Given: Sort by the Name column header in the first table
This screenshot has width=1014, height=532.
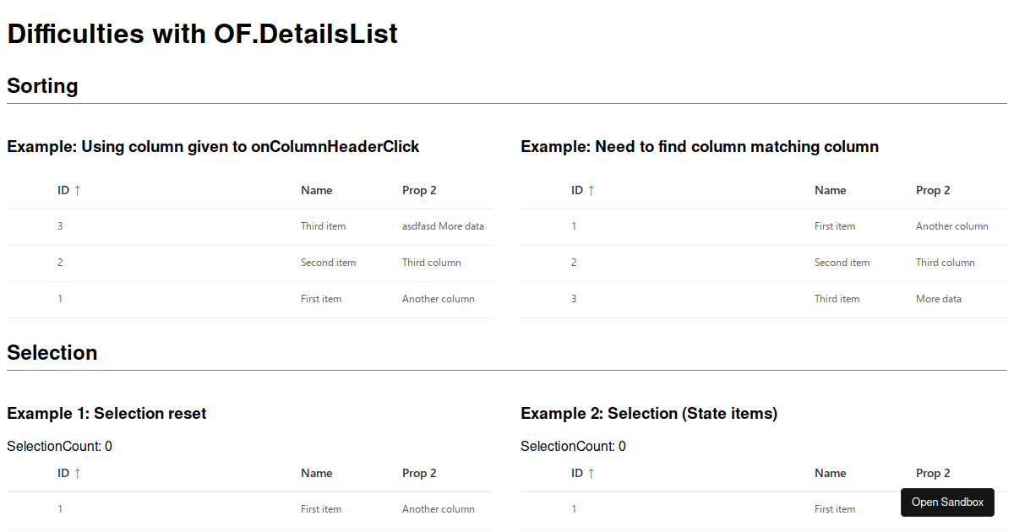Looking at the screenshot, I should coord(316,190).
